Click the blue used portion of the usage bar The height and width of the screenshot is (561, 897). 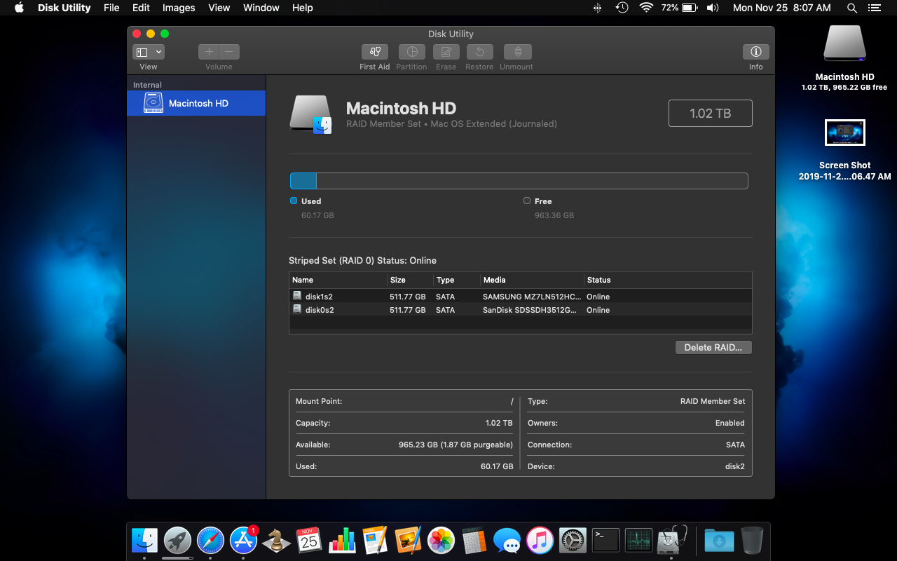(303, 181)
